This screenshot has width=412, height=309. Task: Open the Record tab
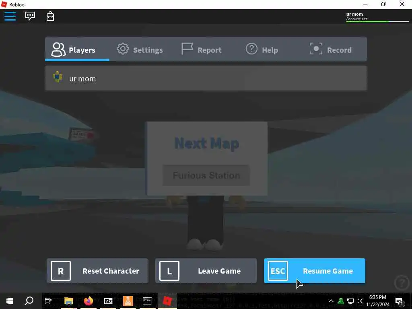pos(331,49)
